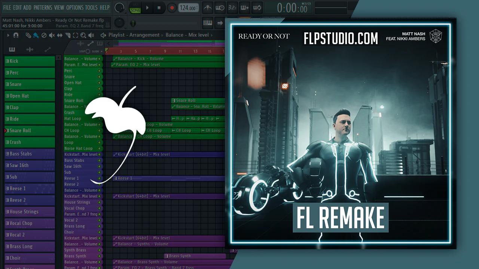Select the Zoom magnifier tool
This screenshot has height=269, width=479.
(83, 35)
